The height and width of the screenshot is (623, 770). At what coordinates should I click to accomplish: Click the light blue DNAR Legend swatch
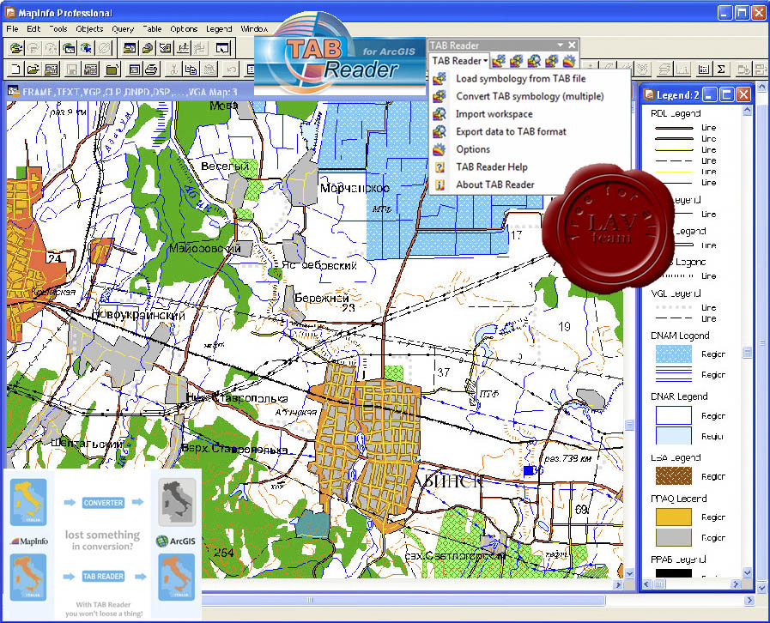(674, 436)
